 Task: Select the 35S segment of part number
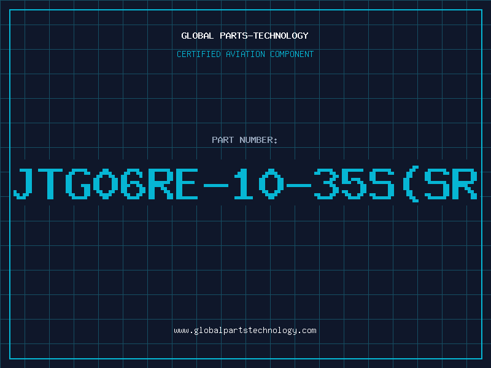pyautogui.click(x=354, y=184)
